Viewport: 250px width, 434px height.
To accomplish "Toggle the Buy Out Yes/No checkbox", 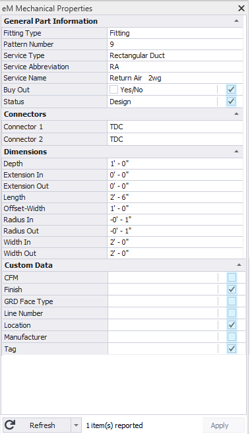I will 114,90.
